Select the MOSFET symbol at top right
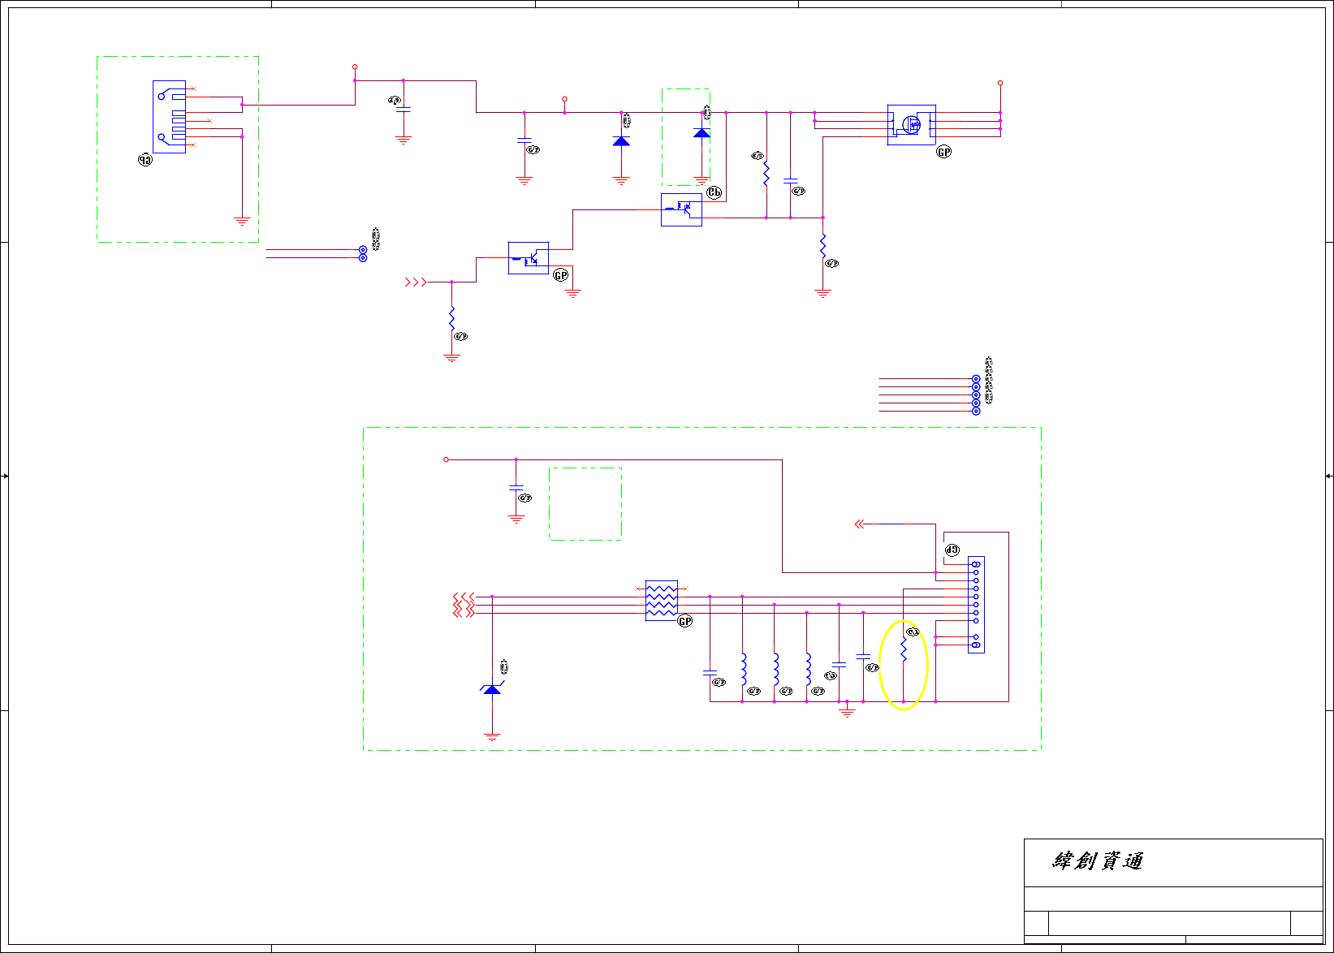The height and width of the screenshot is (953, 1334). 911,125
